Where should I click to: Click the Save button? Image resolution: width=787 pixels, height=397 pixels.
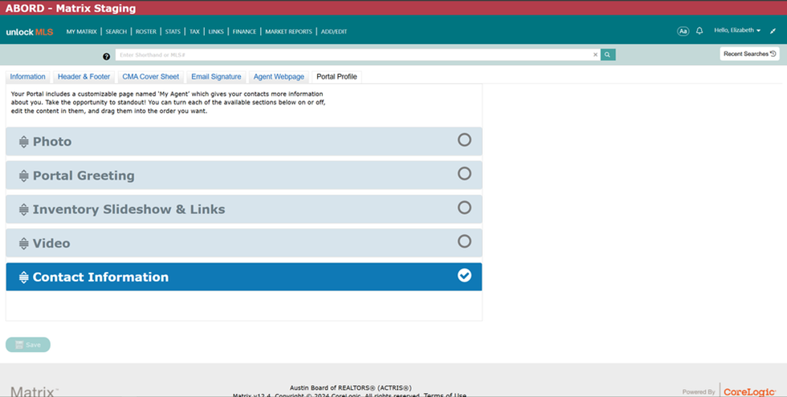[x=28, y=345]
